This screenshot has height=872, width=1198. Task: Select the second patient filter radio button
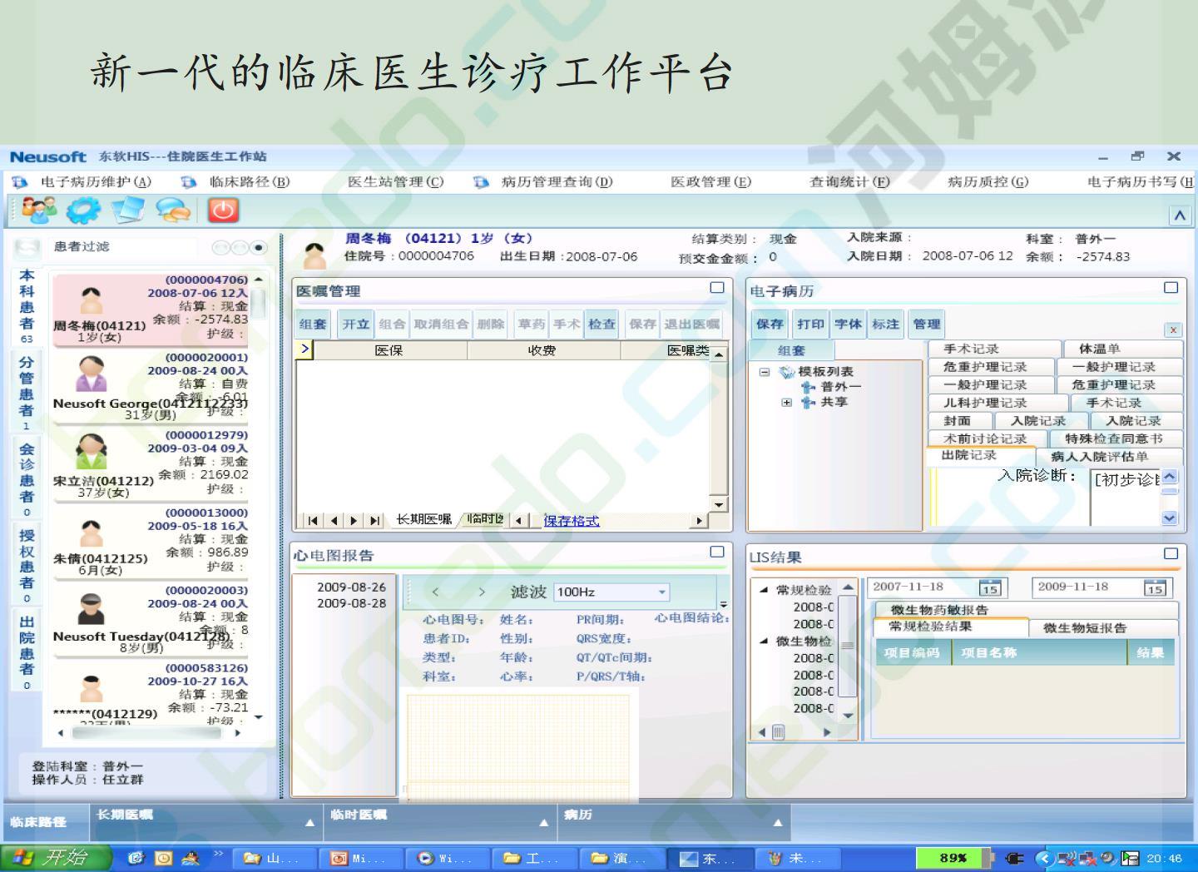[x=240, y=247]
